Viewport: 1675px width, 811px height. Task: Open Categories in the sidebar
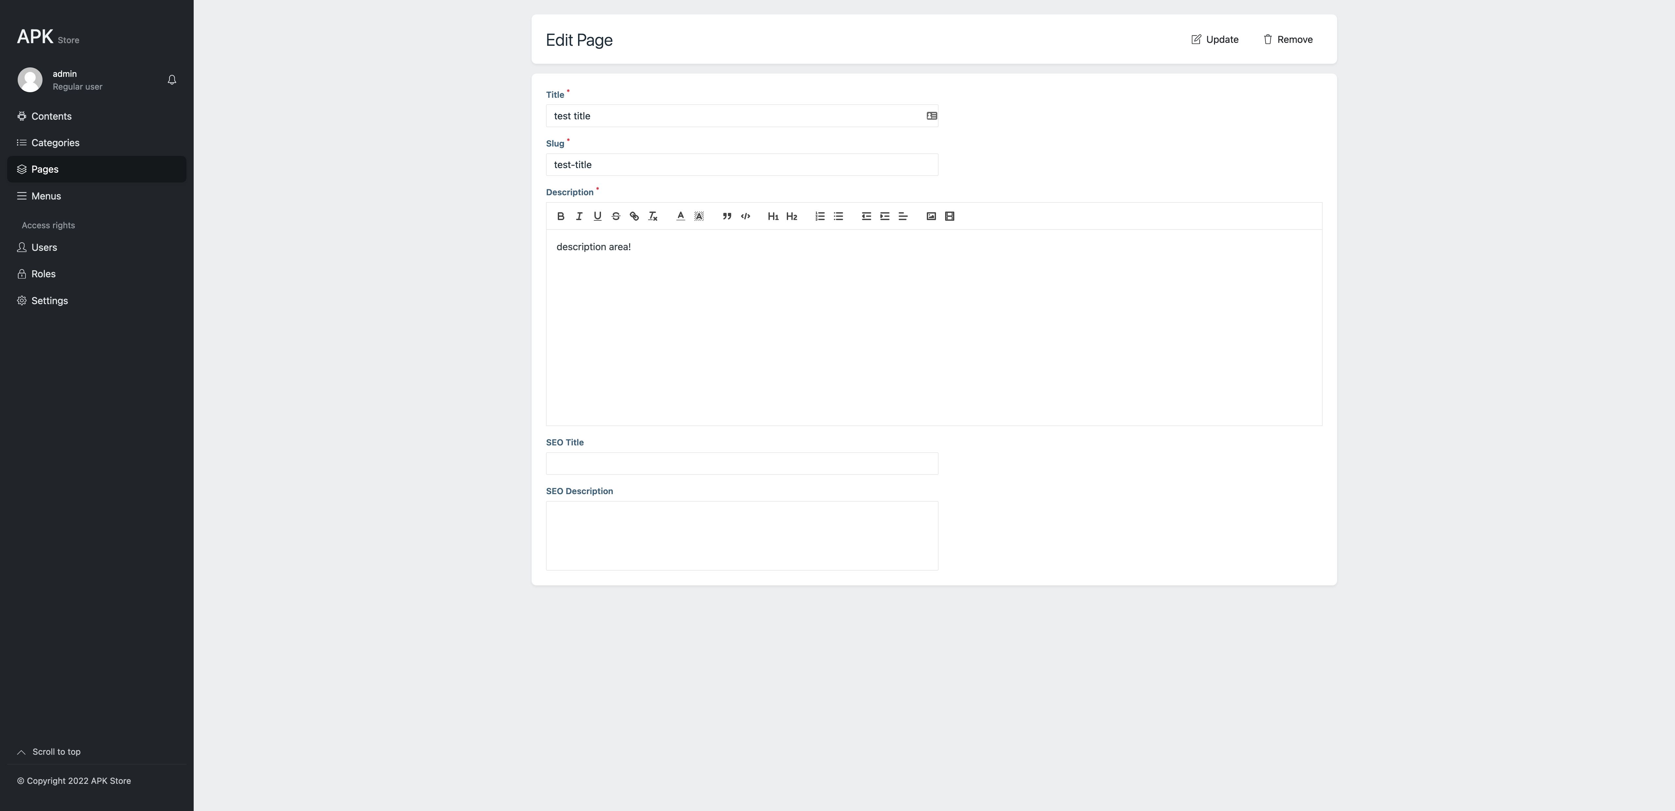(x=55, y=143)
